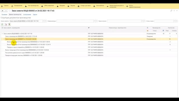This screenshot has height=101, width=179.
Task: Select Выпуск продукции 00000000026 row
Action: coord(89,42)
